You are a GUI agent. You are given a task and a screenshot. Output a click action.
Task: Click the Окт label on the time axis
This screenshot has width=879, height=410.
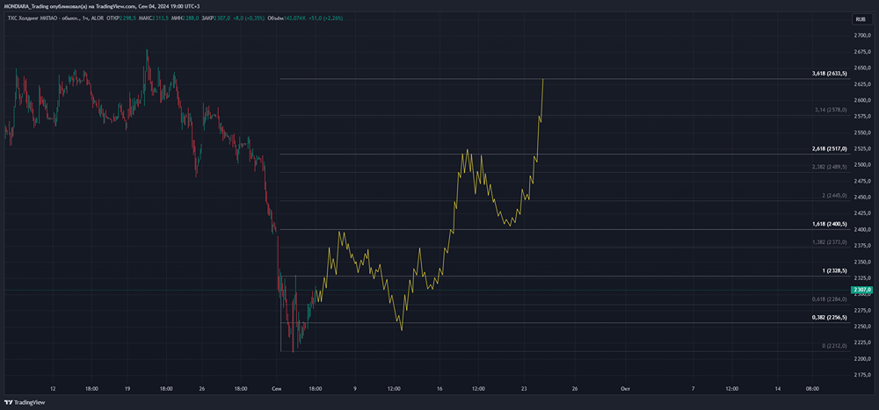[625, 388]
